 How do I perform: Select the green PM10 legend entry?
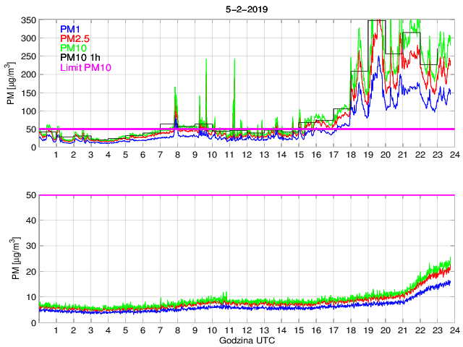[x=73, y=48]
